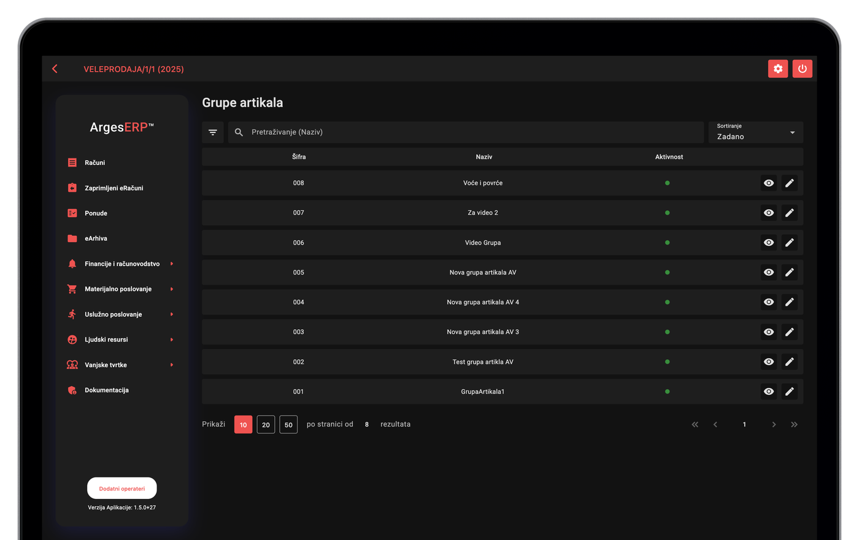Go to the next page
Viewport: 859px width, 540px height.
click(774, 424)
